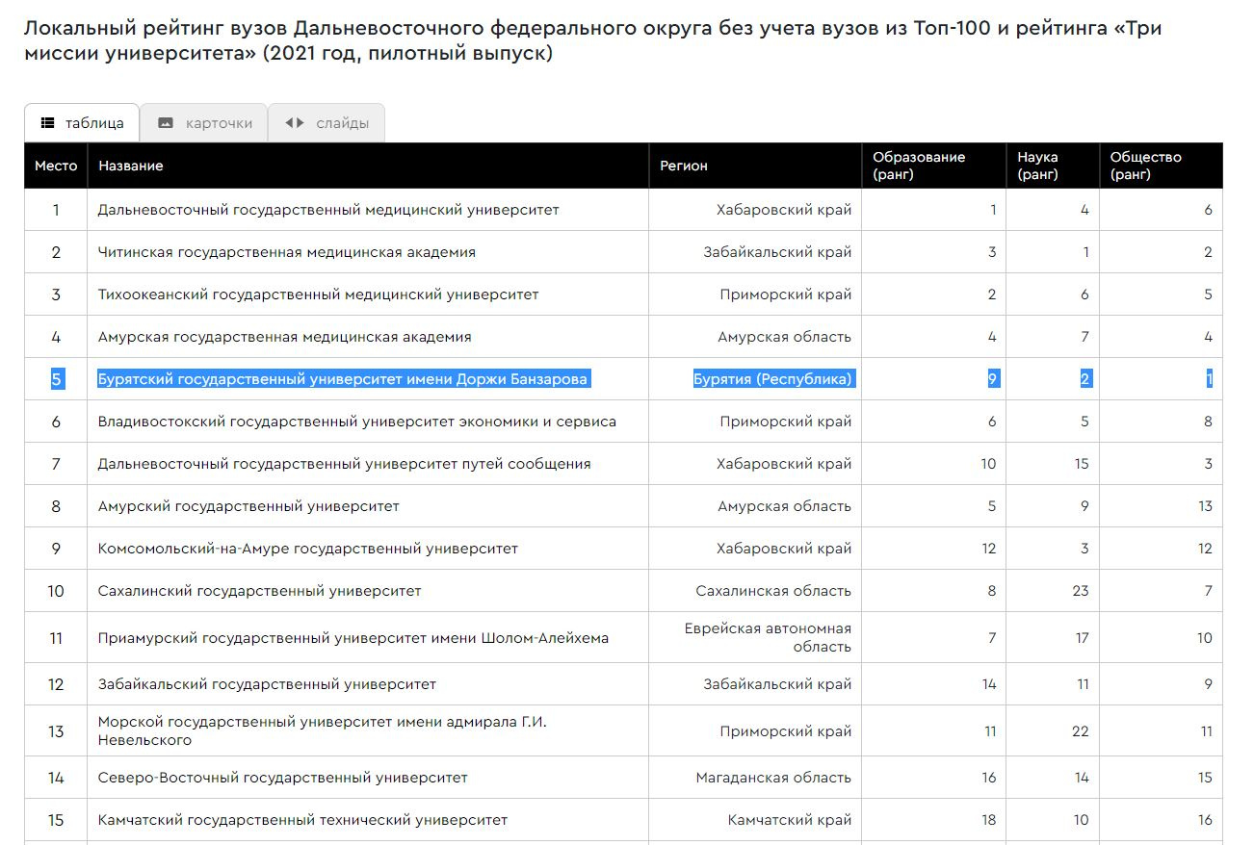The image size is (1254, 845).
Task: Click Читинская государственная медицинская академия name
Action: click(287, 252)
